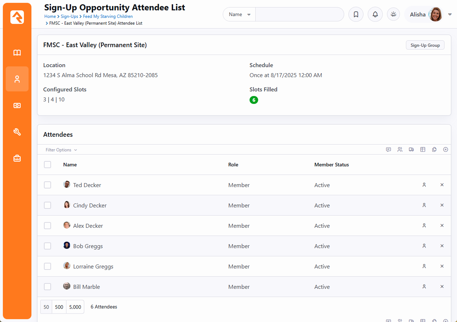Image resolution: width=457 pixels, height=322 pixels.
Task: Open the Feed My Starving Children breadcrumb
Action: pyautogui.click(x=108, y=16)
